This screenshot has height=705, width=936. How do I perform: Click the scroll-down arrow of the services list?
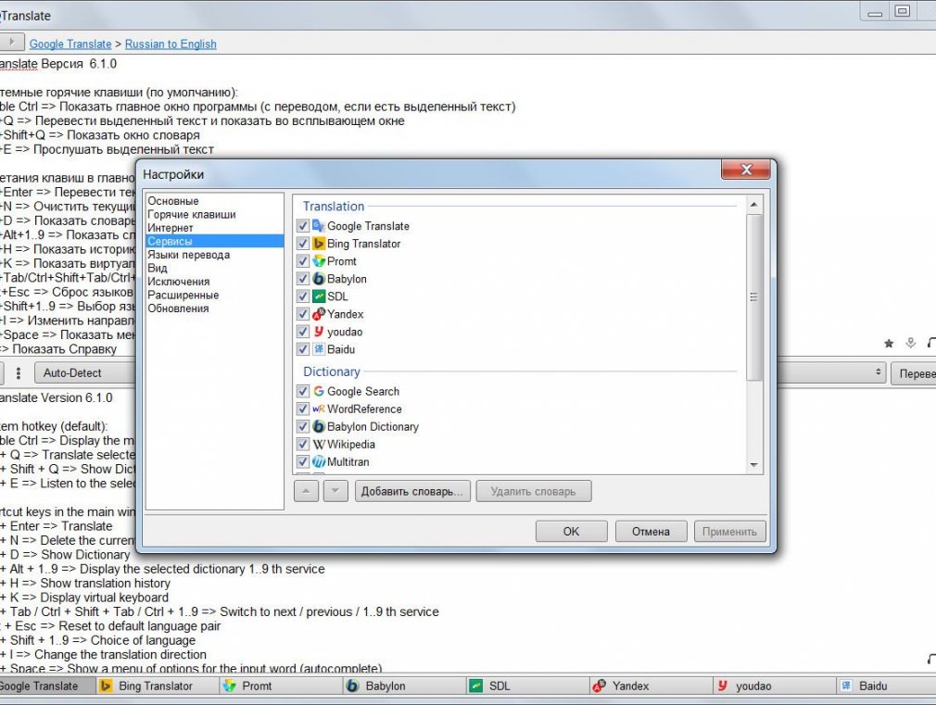[754, 465]
